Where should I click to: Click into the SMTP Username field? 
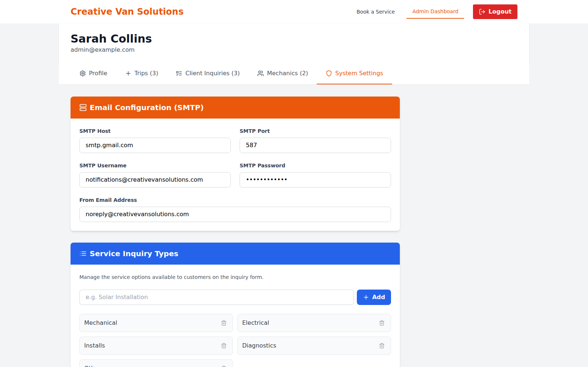(155, 180)
